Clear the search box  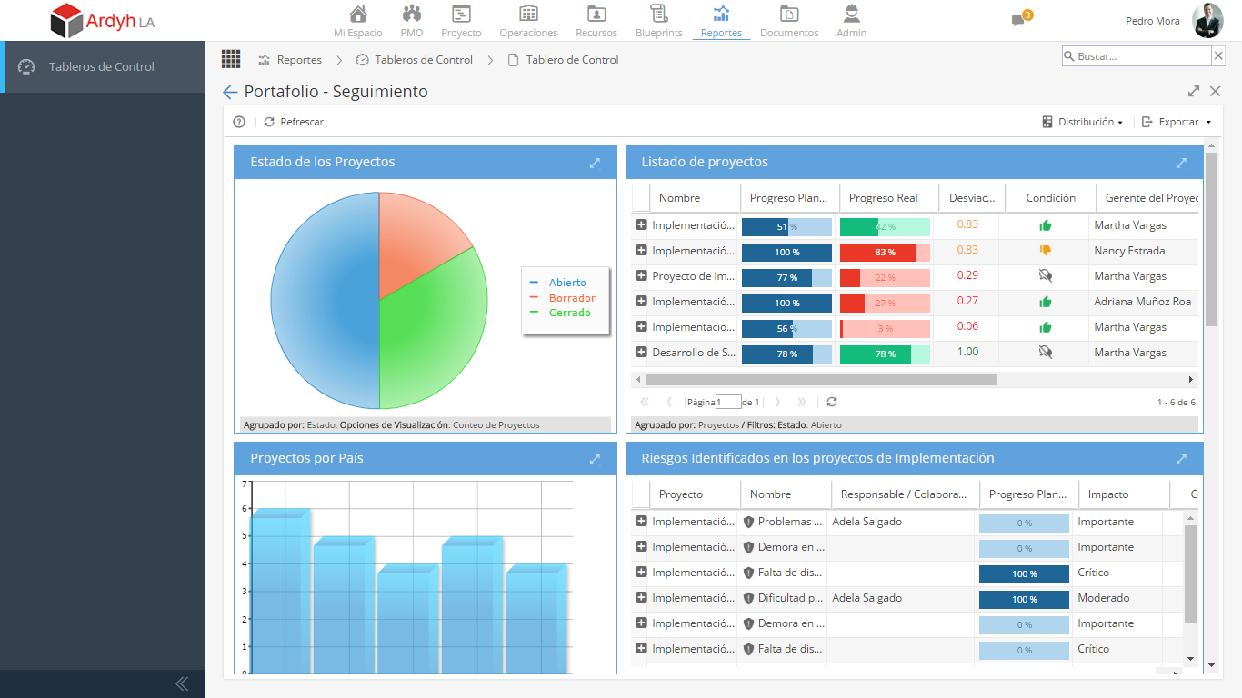click(x=1218, y=56)
